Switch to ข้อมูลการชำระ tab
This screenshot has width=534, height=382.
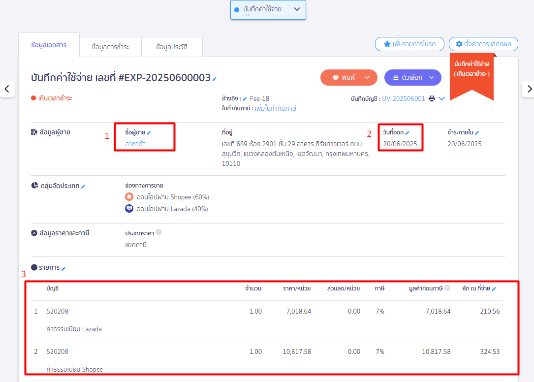coord(110,47)
